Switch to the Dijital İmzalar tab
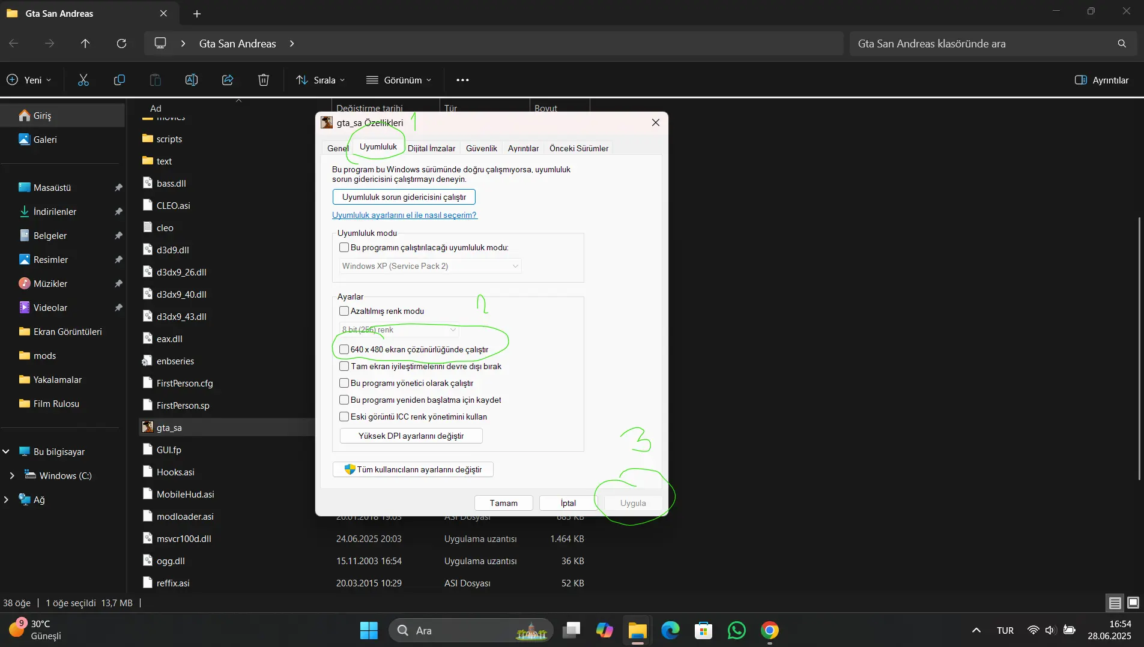Screen dimensions: 1144x647 pyautogui.click(x=431, y=148)
